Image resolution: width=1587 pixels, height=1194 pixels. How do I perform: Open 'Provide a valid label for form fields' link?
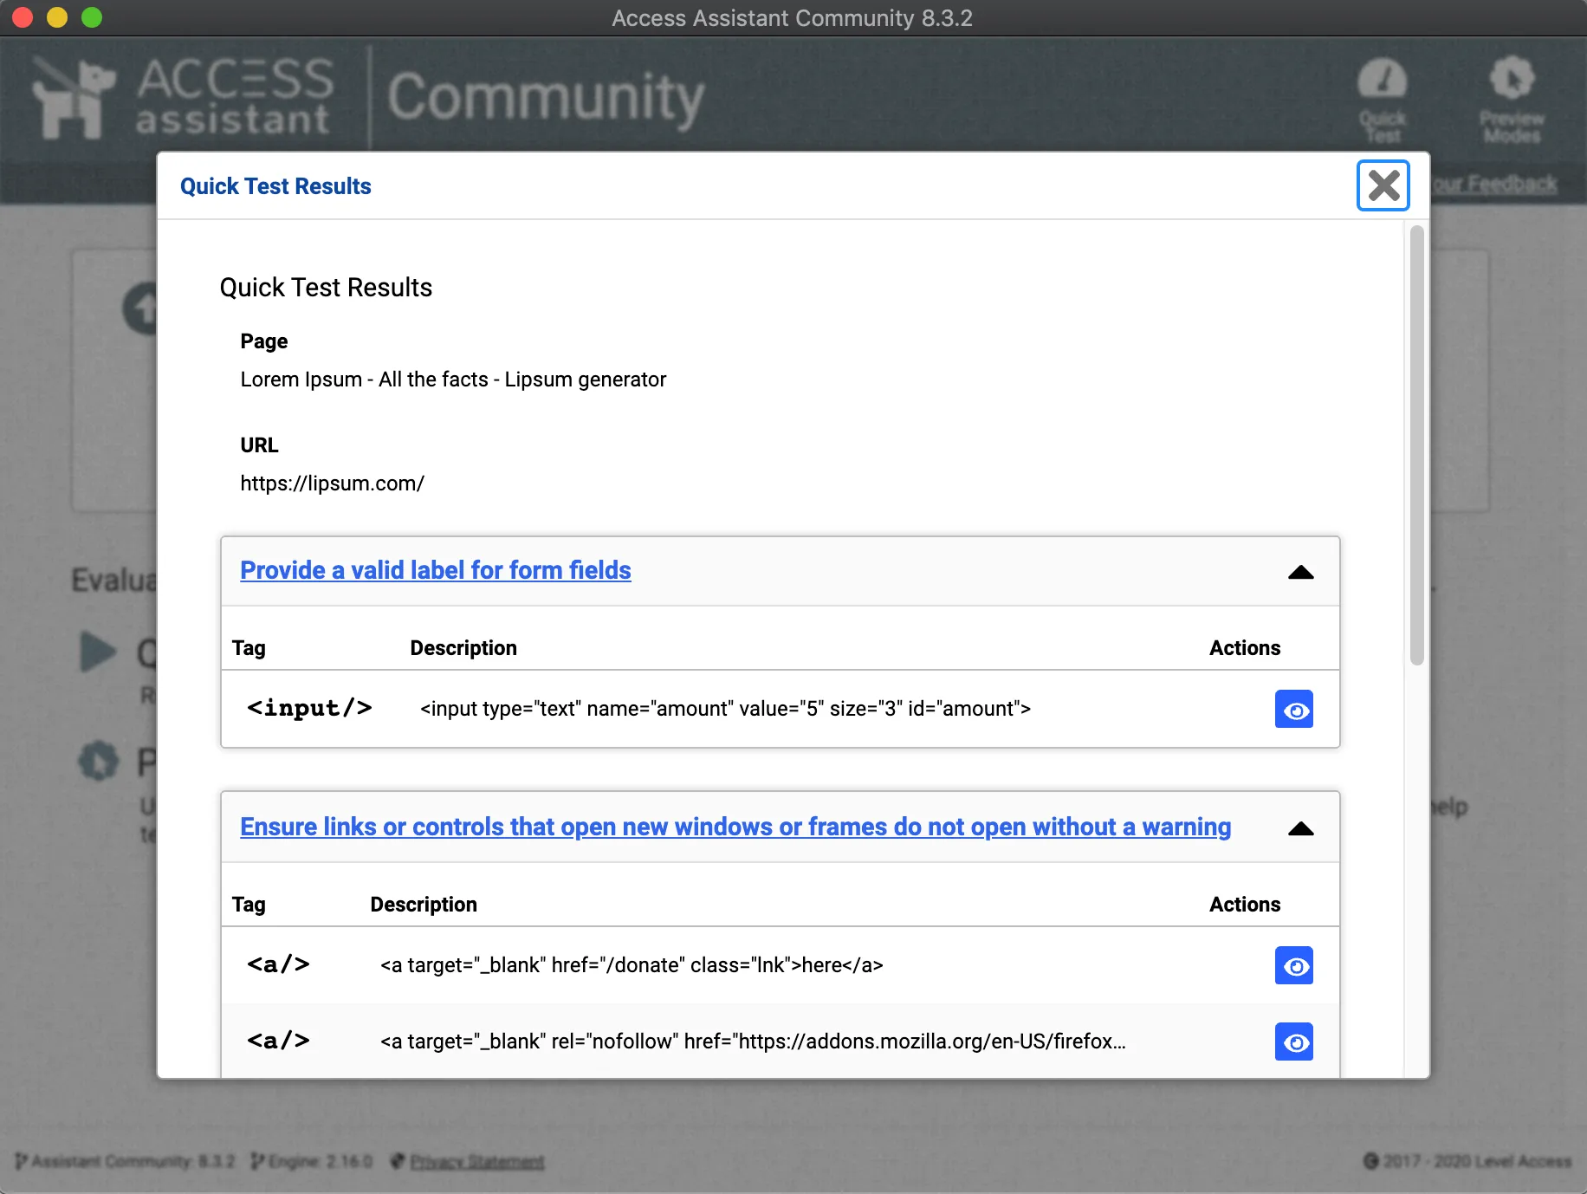pyautogui.click(x=436, y=570)
